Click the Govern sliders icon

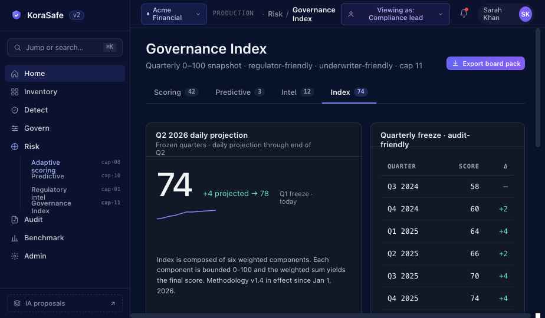tap(15, 128)
